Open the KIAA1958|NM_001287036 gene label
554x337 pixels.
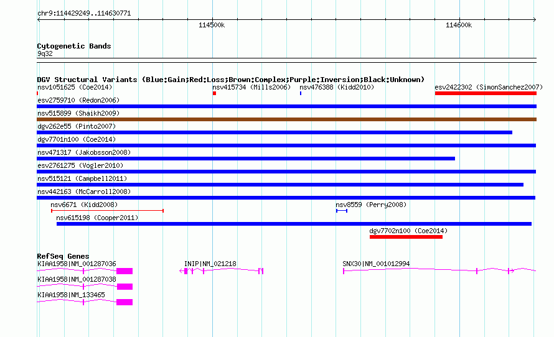coord(77,264)
